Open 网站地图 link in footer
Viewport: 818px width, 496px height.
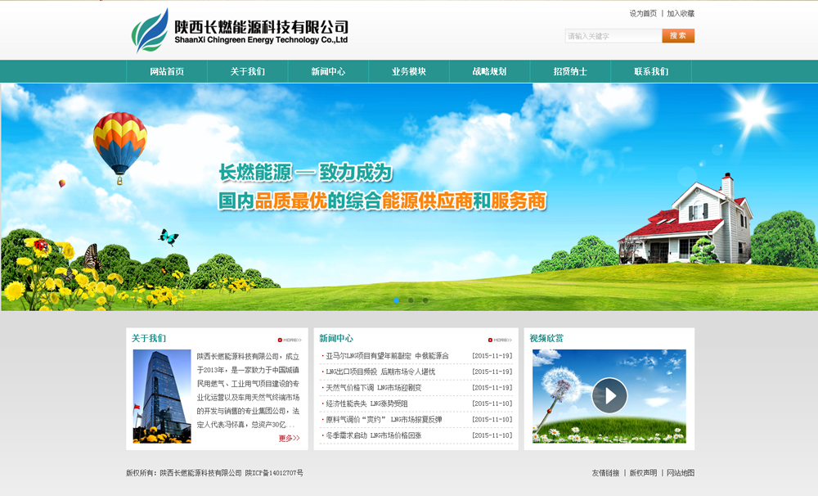click(681, 473)
